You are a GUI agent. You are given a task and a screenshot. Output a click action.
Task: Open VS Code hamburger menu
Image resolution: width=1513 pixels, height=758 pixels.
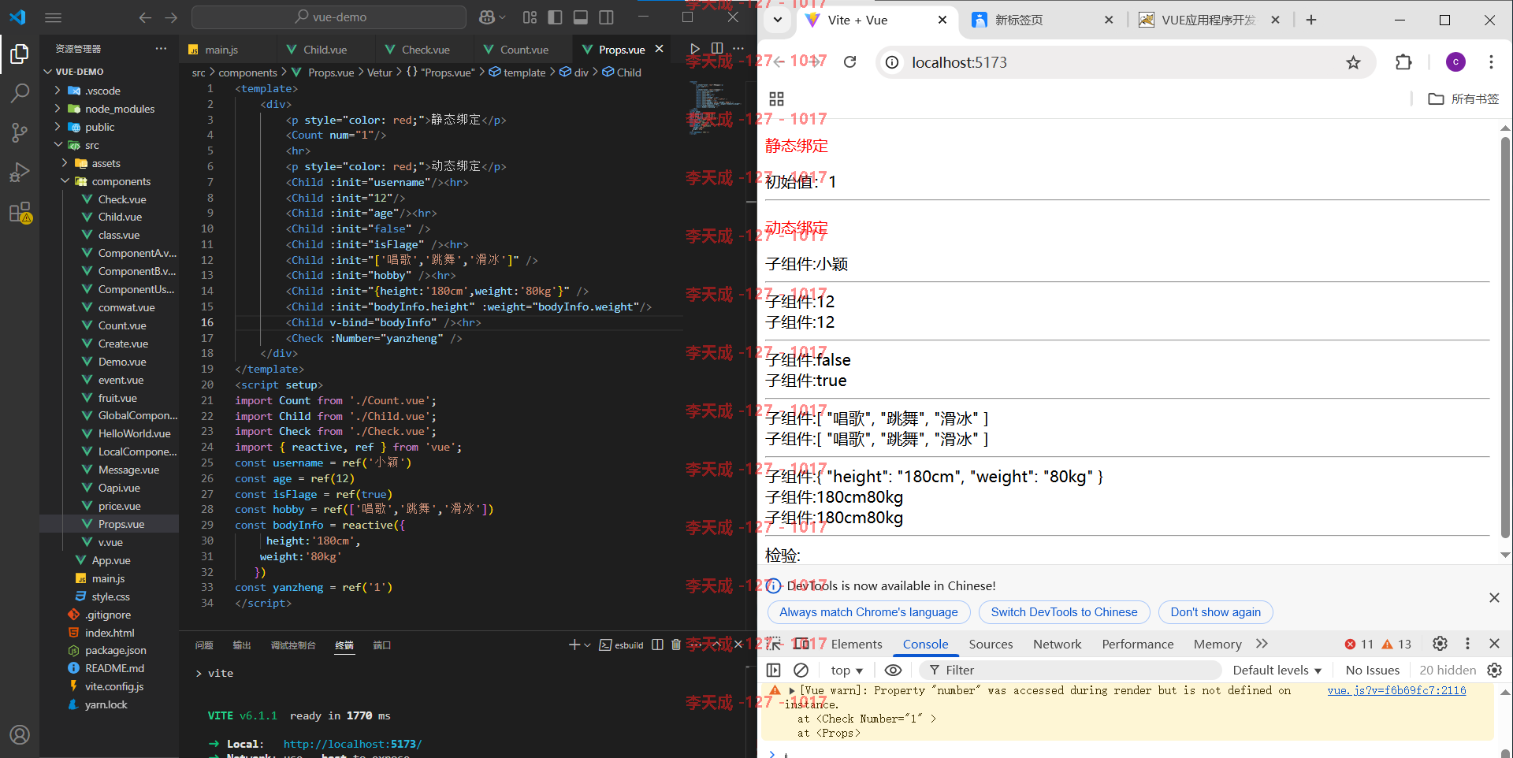[x=53, y=17]
